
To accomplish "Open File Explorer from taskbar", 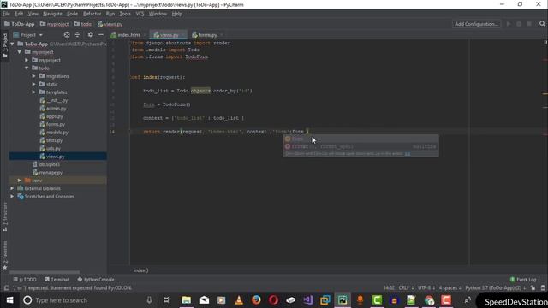I will pos(187,300).
